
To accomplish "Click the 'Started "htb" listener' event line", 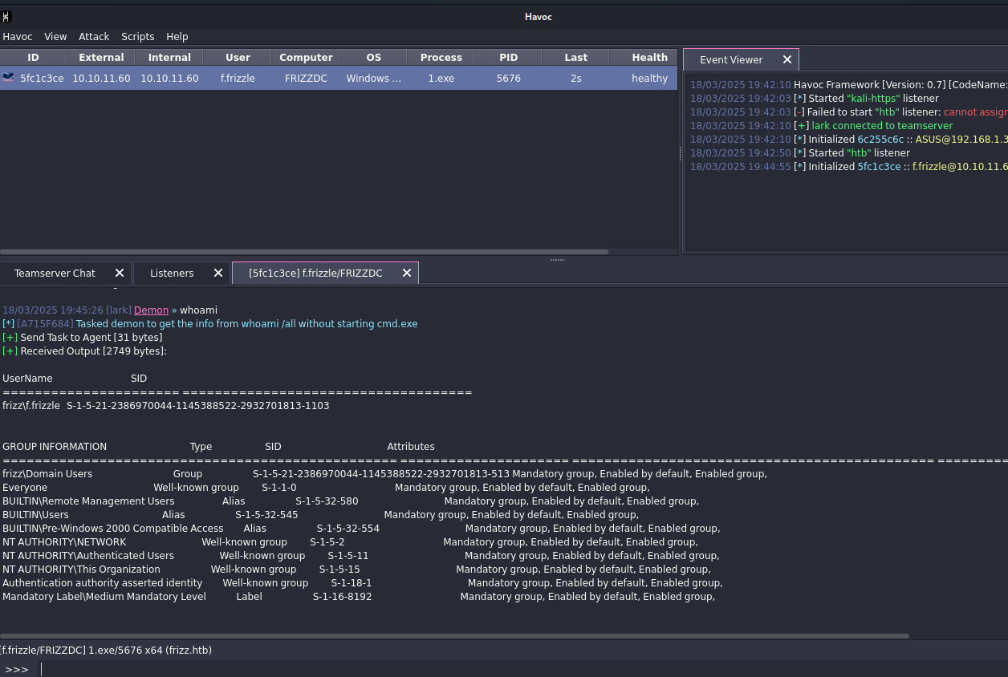I will click(800, 152).
